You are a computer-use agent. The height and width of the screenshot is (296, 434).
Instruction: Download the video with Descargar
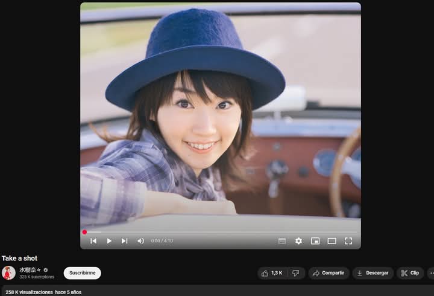(x=373, y=273)
